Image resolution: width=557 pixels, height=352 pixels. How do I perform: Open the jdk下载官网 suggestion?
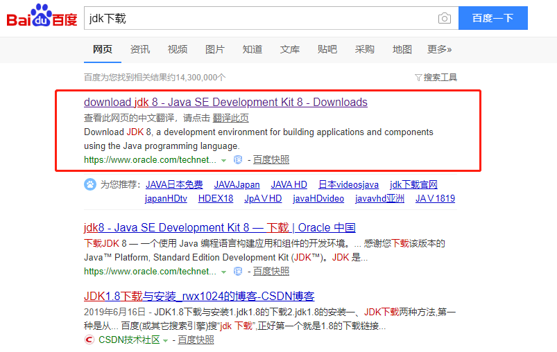coord(413,184)
